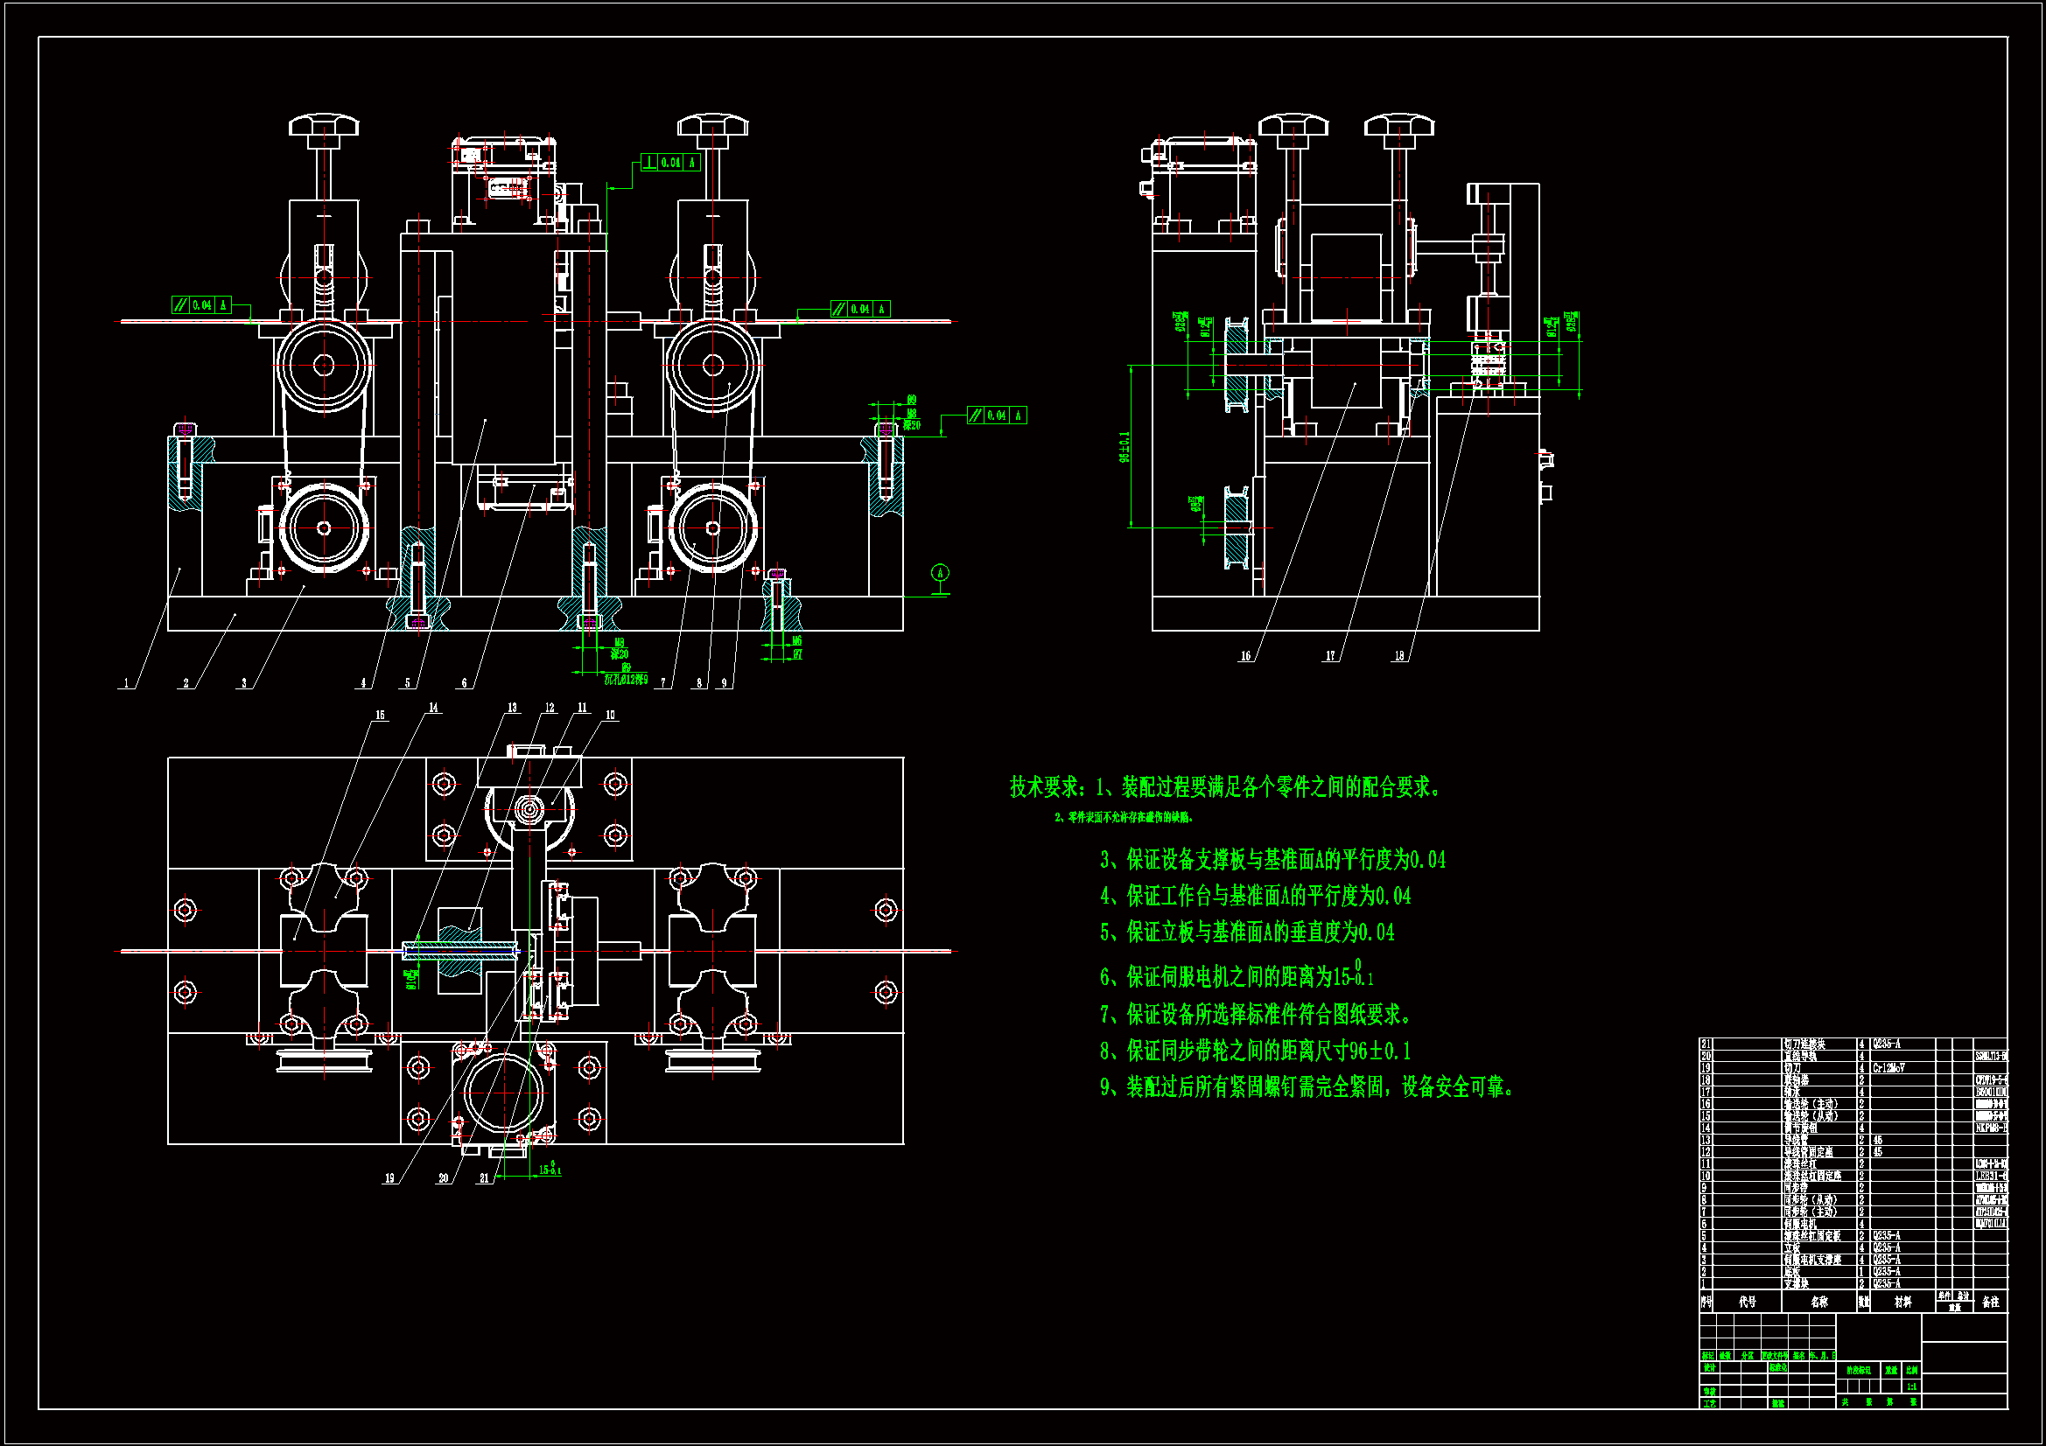Image resolution: width=2046 pixels, height=1446 pixels.
Task: Select balloon number 16 in side view
Action: [1245, 656]
